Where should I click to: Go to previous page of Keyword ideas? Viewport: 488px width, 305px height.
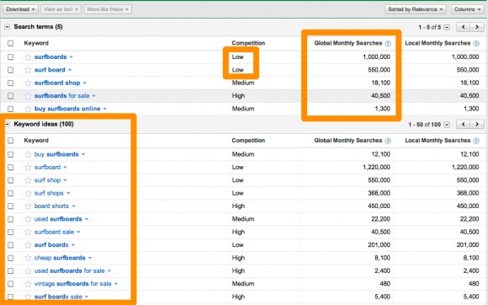pos(464,125)
